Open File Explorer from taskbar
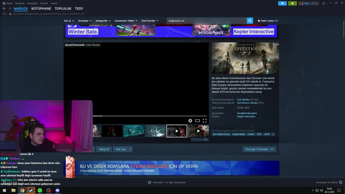 pyautogui.click(x=13, y=190)
